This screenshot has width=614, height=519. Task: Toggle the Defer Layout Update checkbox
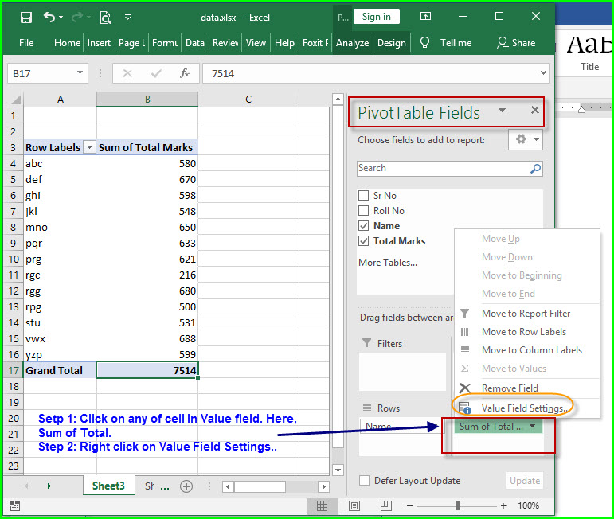[x=364, y=480]
